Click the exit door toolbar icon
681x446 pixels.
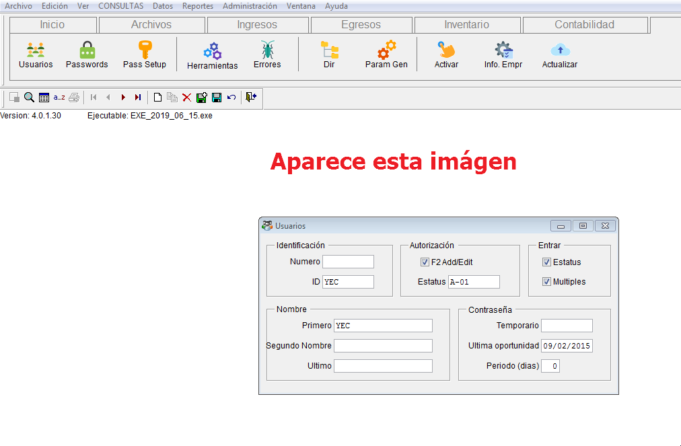click(x=251, y=97)
